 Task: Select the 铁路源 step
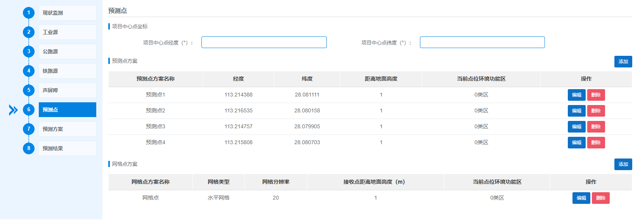coord(67,71)
